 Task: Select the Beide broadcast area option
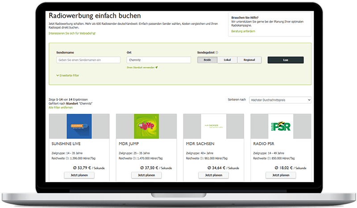[x=207, y=60]
